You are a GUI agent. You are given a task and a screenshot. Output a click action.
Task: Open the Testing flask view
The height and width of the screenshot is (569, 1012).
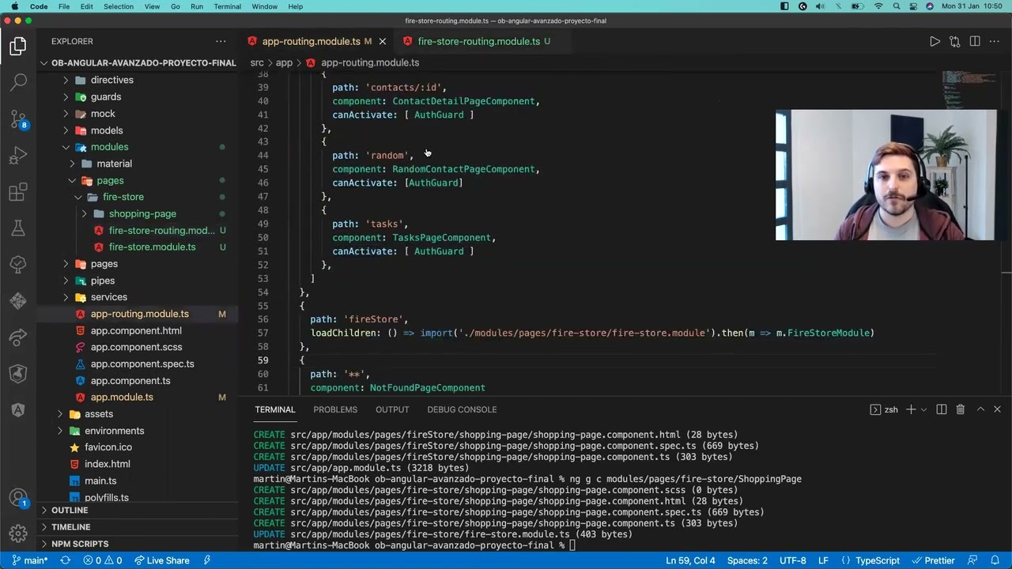tap(18, 228)
